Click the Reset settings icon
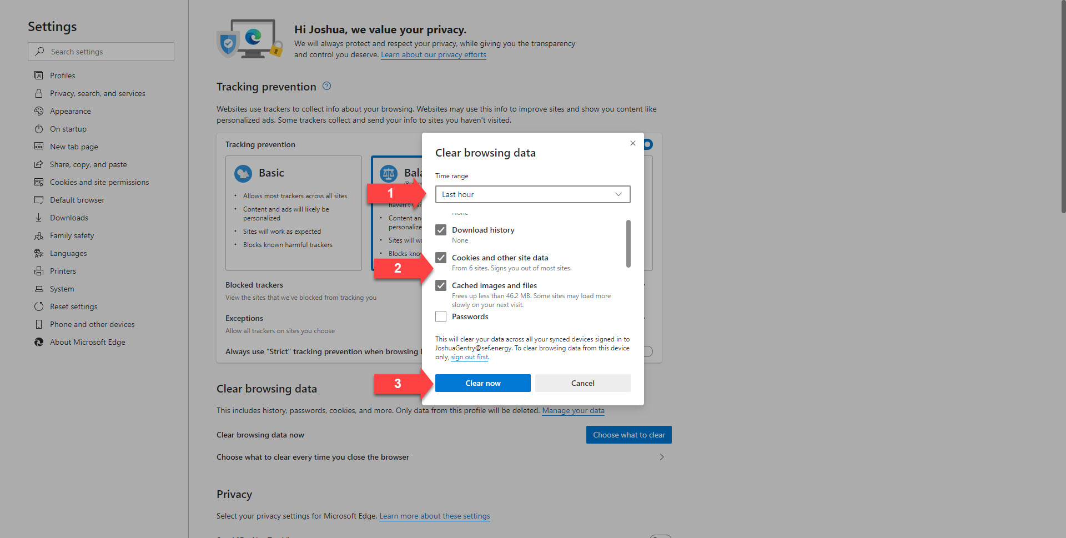This screenshot has width=1066, height=538. 39,306
